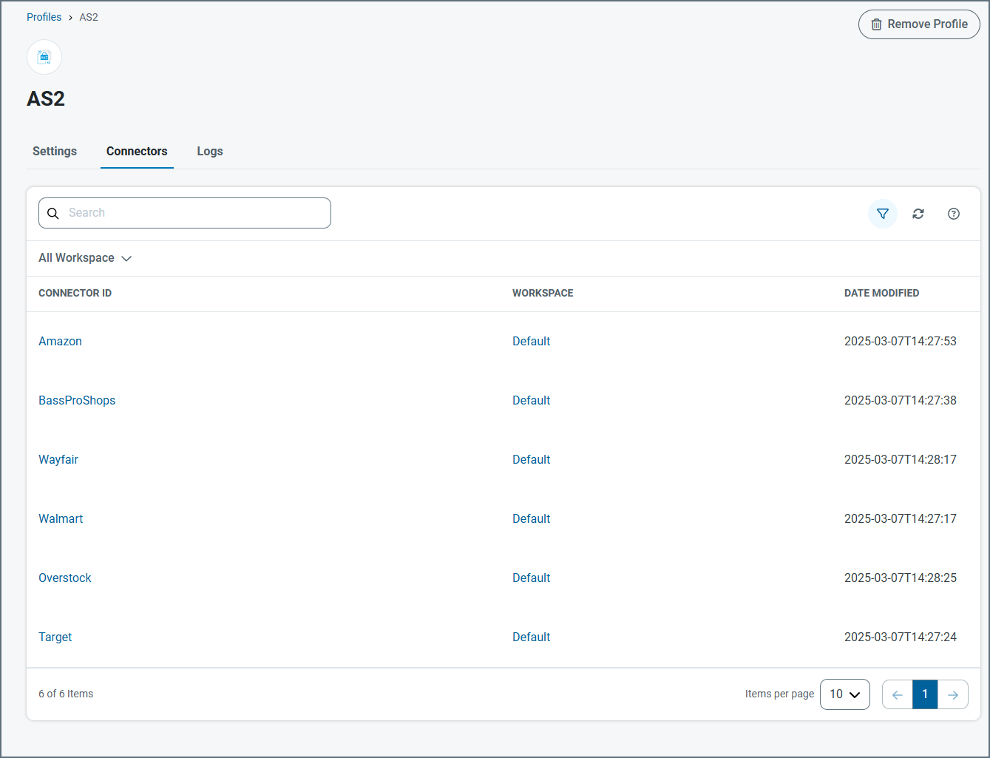Viewport: 990px width, 758px height.
Task: Click date 2025-03-07T14:28:25 in Overstock row
Action: pos(900,578)
